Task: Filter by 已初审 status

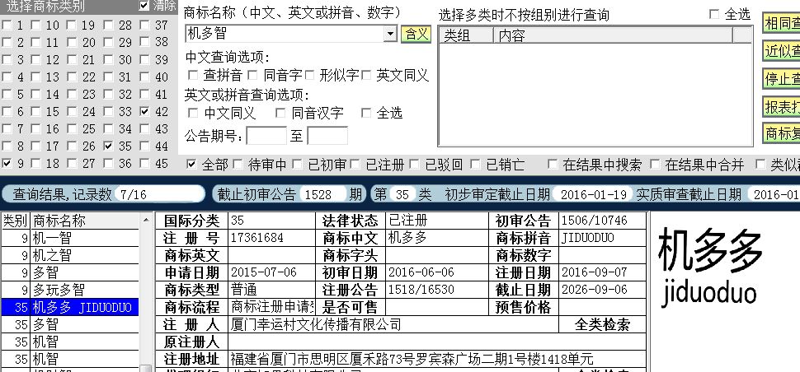Action: click(x=298, y=165)
